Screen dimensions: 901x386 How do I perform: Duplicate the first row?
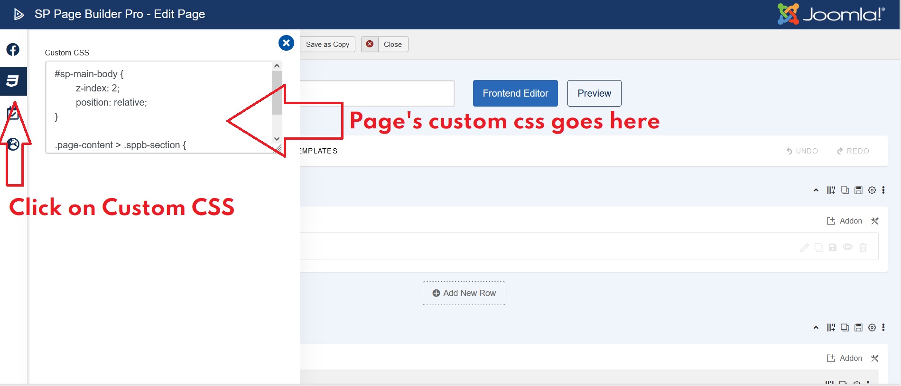[845, 190]
